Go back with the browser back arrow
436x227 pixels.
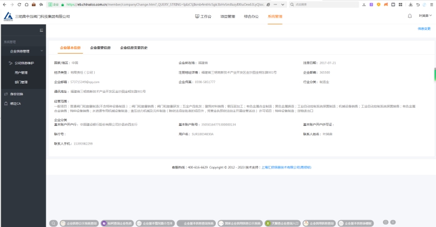point(4,4)
